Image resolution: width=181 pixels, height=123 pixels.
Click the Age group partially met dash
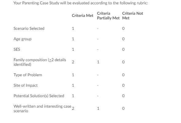pos(98,39)
